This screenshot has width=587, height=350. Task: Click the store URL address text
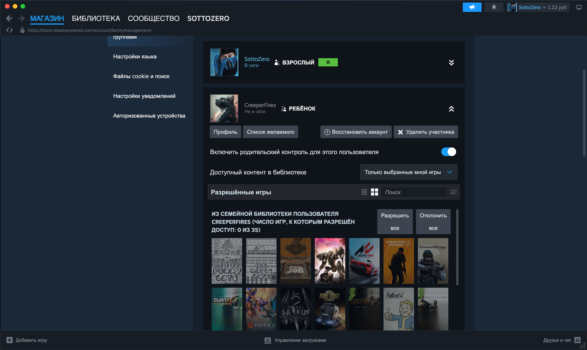[90, 30]
